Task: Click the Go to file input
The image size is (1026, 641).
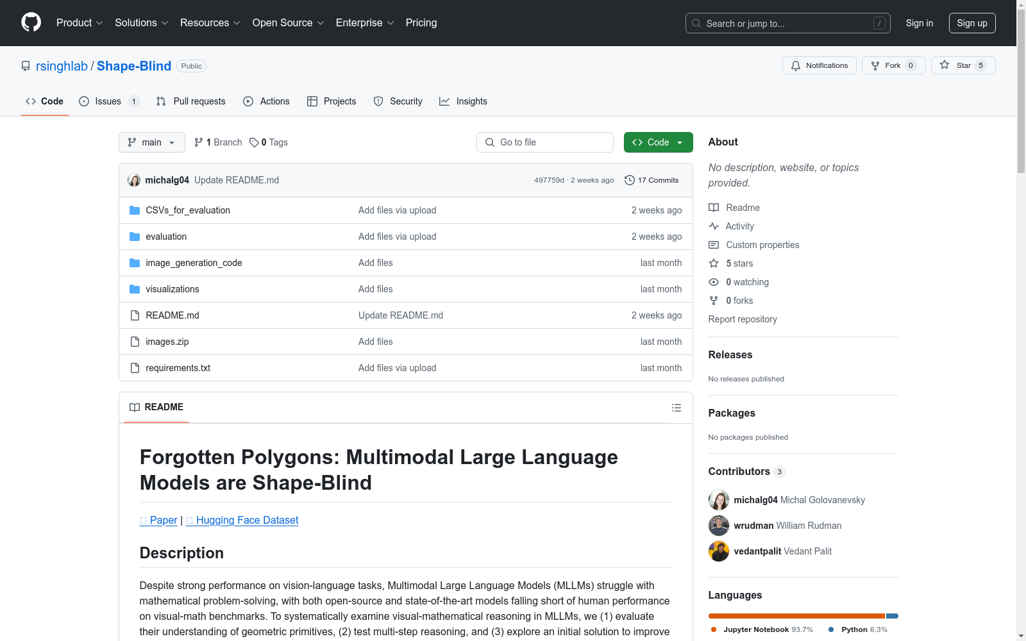Action: pos(545,142)
